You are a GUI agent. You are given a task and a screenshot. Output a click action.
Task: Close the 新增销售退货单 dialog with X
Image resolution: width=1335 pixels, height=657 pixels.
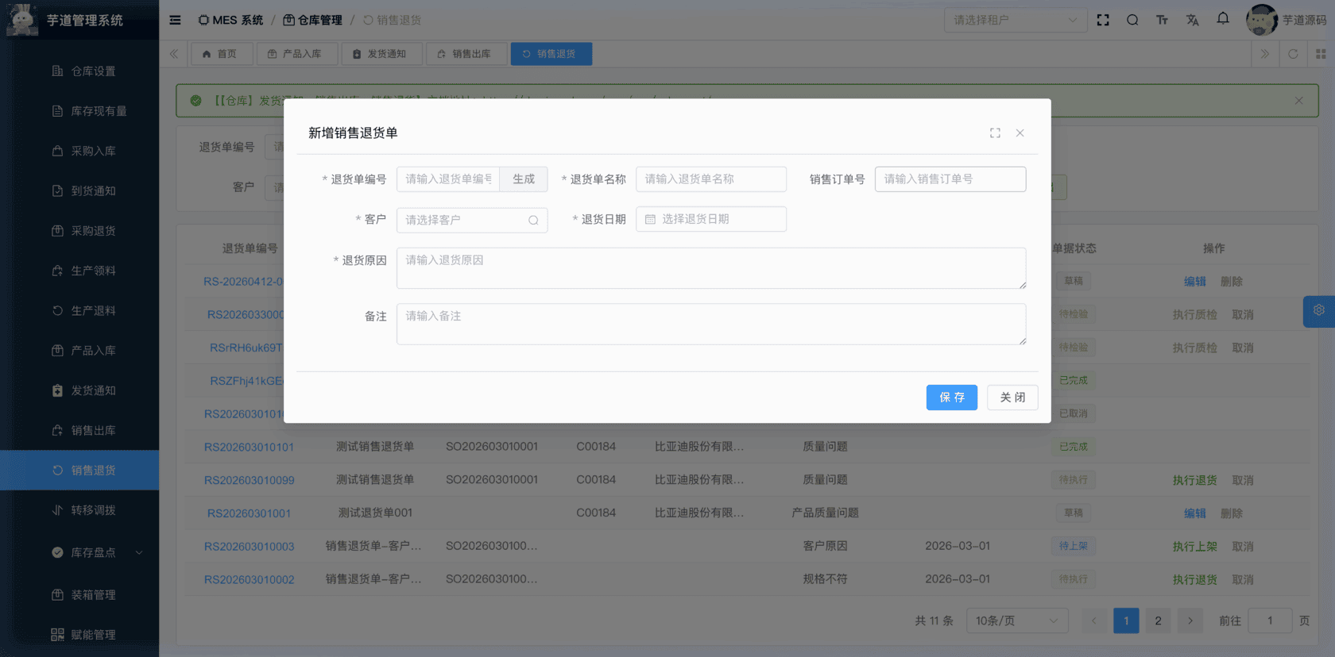tap(1020, 133)
